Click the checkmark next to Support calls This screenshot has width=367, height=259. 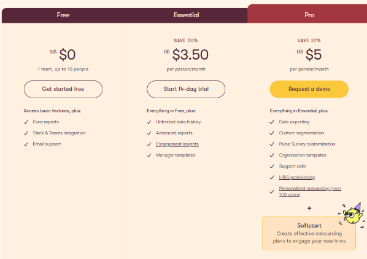coord(272,166)
